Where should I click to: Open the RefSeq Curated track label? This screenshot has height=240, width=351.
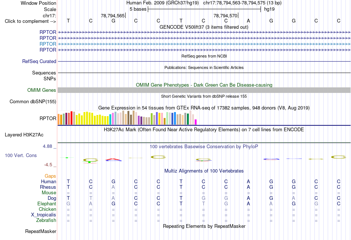[39, 61]
